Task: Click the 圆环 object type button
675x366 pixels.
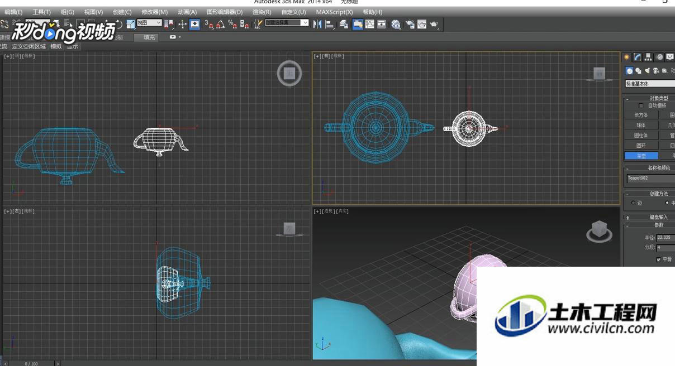Action: click(x=641, y=145)
